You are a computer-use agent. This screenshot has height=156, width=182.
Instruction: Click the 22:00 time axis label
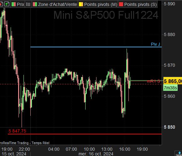click(x=24, y=149)
